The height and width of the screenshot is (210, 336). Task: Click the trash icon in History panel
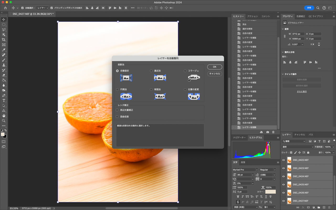(273, 132)
